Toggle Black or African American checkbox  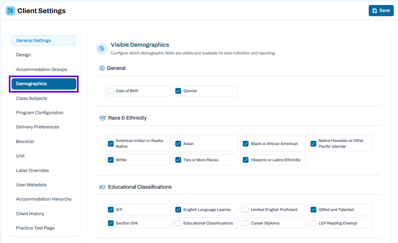pyautogui.click(x=246, y=143)
